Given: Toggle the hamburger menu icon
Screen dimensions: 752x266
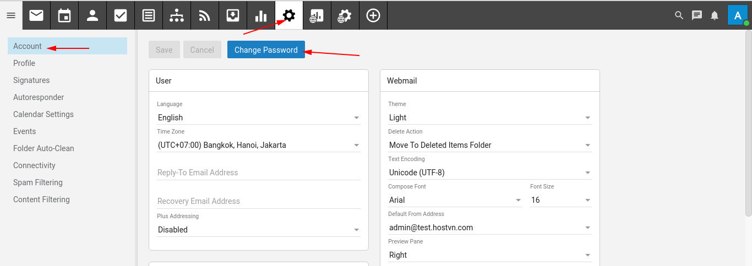Looking at the screenshot, I should pos(11,15).
